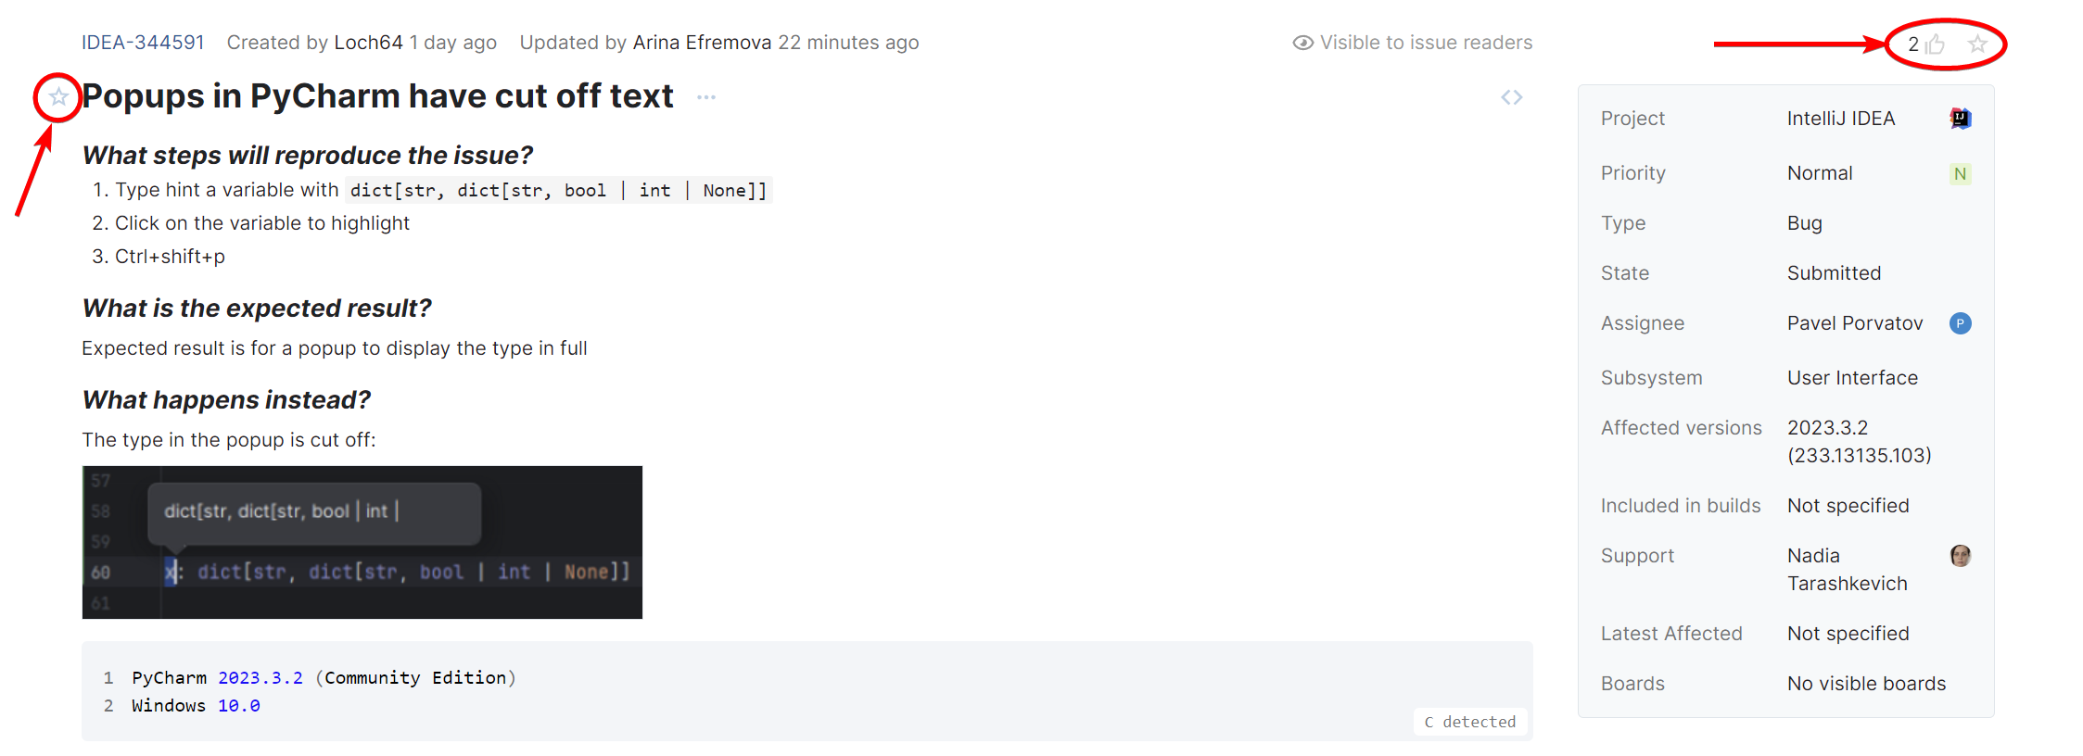Edit the Subsystem field User Interface
Viewport: 2083px width, 756px height.
click(x=1852, y=378)
